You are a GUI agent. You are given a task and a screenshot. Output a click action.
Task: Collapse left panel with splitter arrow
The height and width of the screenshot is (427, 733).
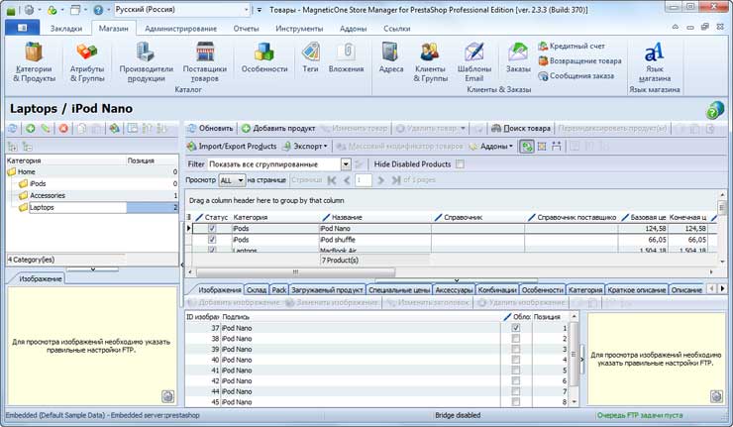[182, 265]
